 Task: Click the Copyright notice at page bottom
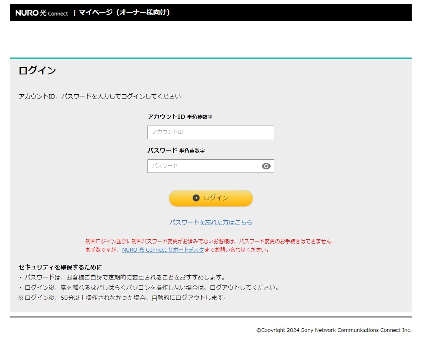(333, 330)
